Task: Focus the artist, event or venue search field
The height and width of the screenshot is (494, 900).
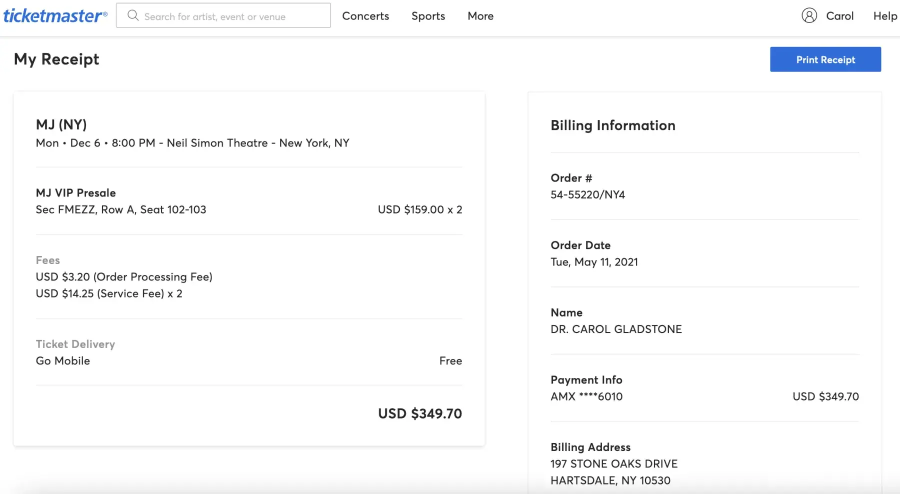Action: (230, 16)
